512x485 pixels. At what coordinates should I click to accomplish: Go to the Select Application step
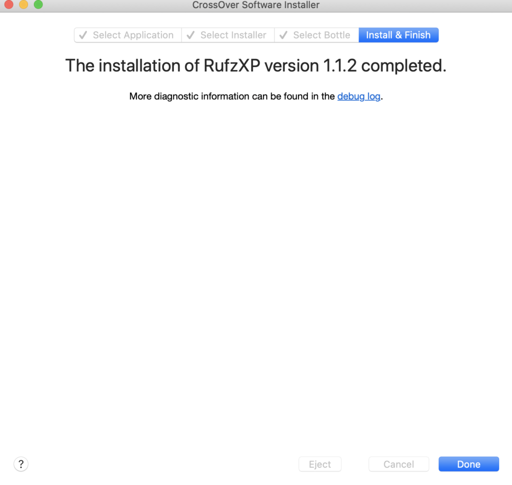[x=132, y=36]
